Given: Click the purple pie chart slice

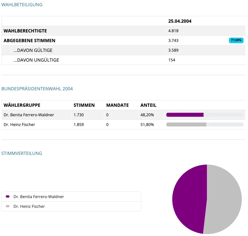Looking at the screenshot, I should (190, 199).
